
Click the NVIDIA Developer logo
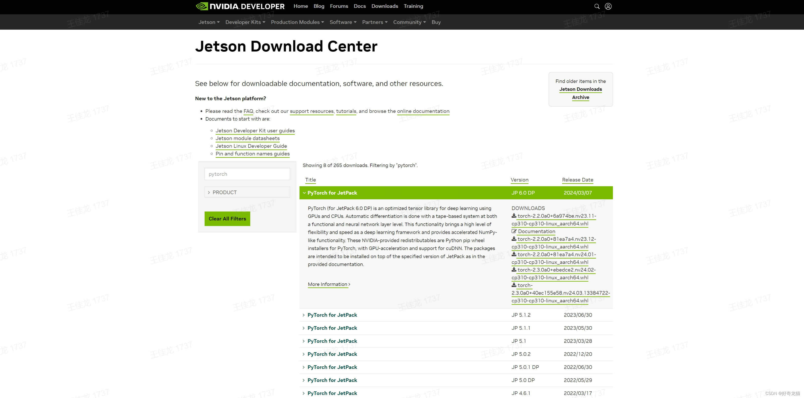tap(240, 6)
